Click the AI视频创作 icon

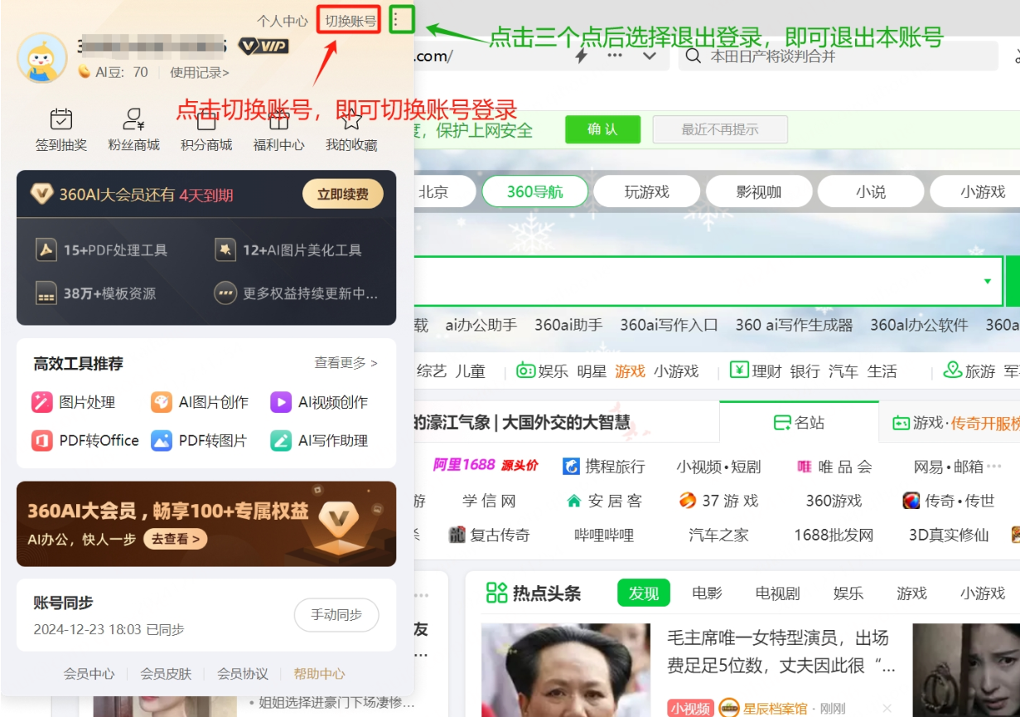282,402
